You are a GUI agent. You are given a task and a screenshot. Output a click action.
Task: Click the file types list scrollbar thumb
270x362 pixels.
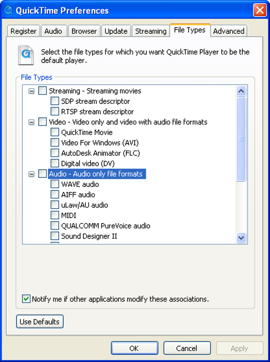point(241,139)
